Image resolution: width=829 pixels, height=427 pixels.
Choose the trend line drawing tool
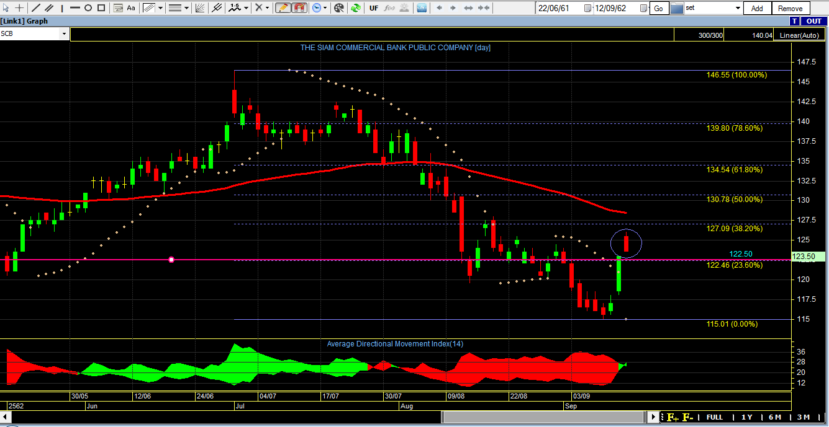(35, 8)
